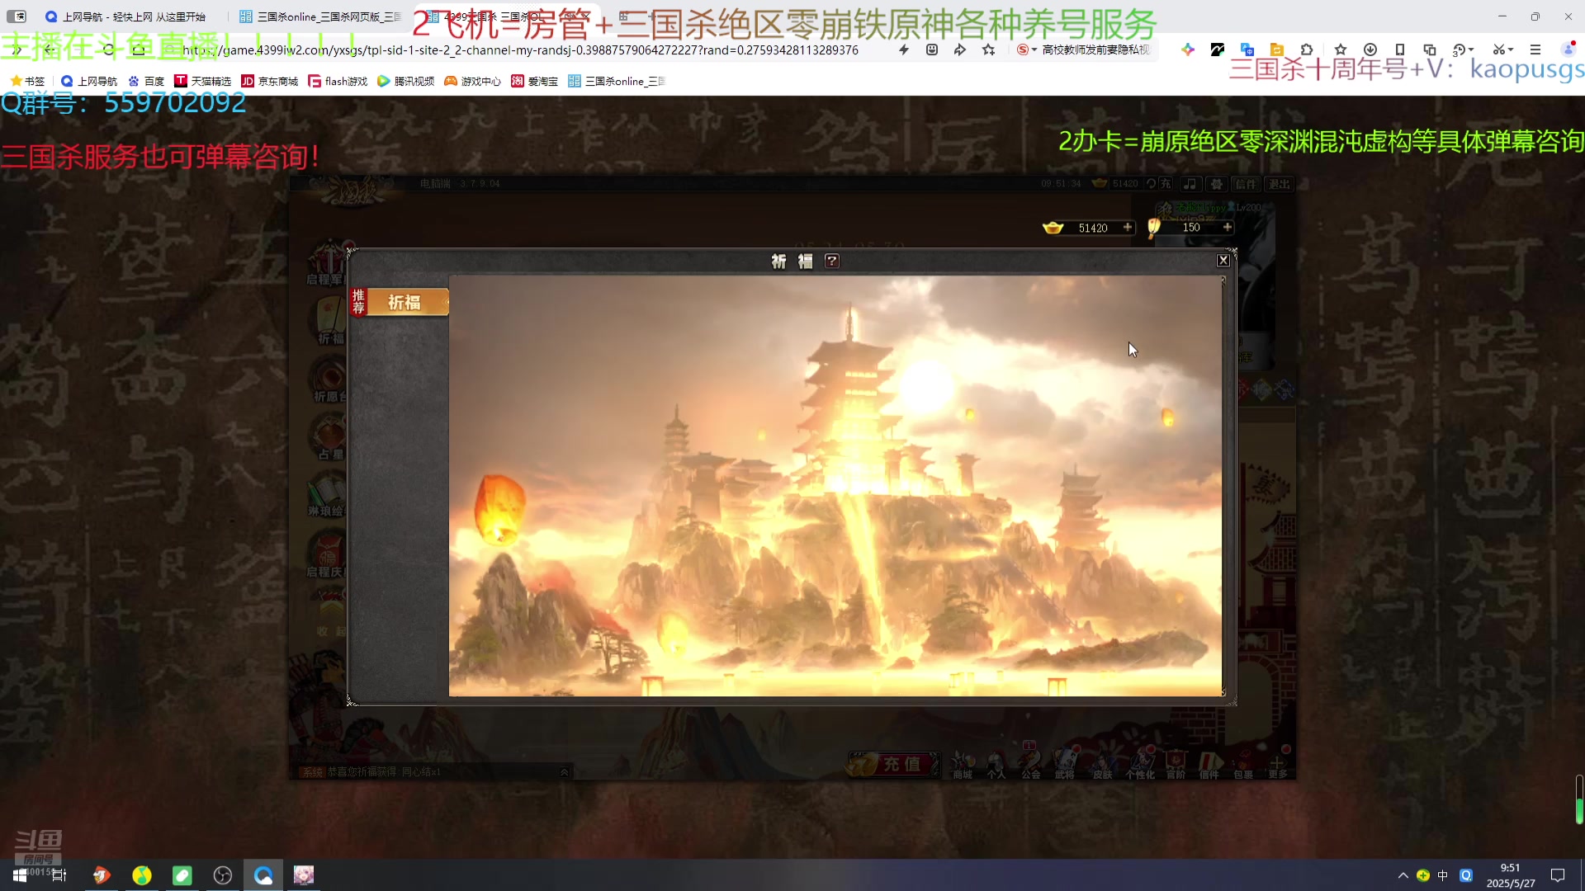The image size is (1585, 891).
Task: Open the user profile avatar
Action: point(1568,49)
